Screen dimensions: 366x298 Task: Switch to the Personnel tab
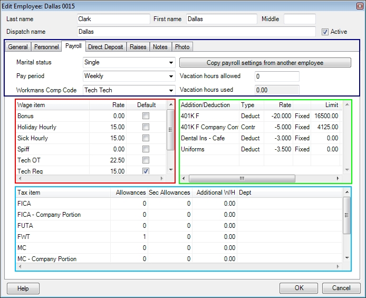(x=46, y=47)
